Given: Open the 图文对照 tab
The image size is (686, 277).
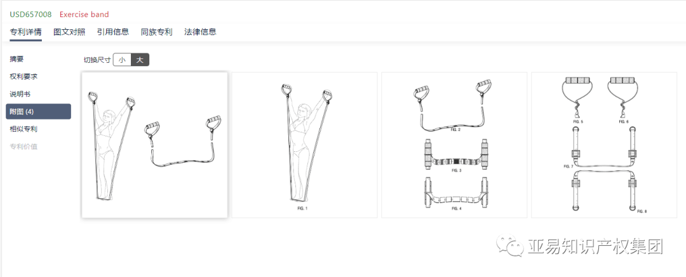Looking at the screenshot, I should [x=69, y=32].
